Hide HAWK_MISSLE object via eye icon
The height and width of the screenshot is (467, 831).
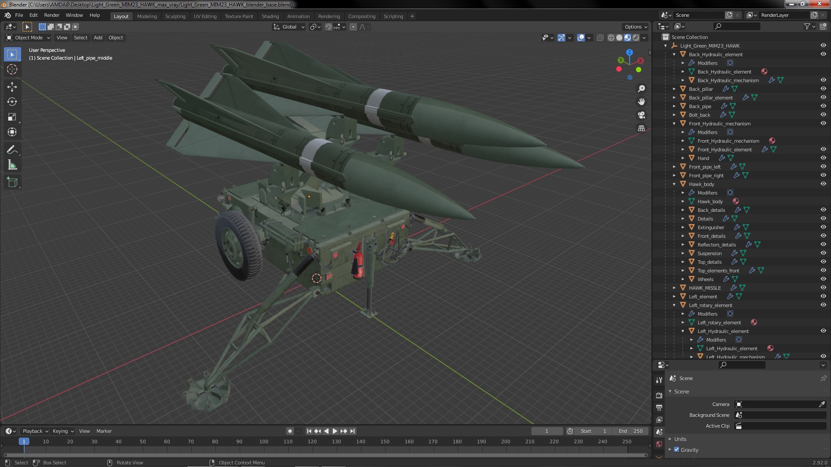(823, 288)
